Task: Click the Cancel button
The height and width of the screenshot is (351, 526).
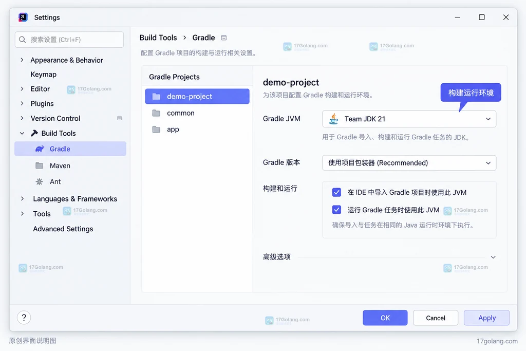Action: [436, 318]
